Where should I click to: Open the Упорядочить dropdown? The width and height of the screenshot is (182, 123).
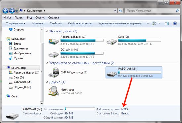pos(16,23)
